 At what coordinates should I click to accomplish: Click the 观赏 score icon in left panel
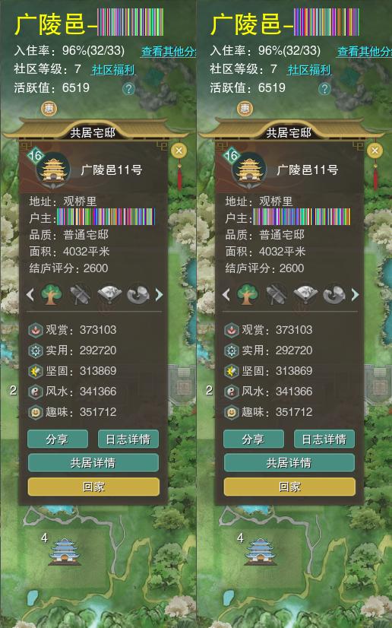coord(36,330)
